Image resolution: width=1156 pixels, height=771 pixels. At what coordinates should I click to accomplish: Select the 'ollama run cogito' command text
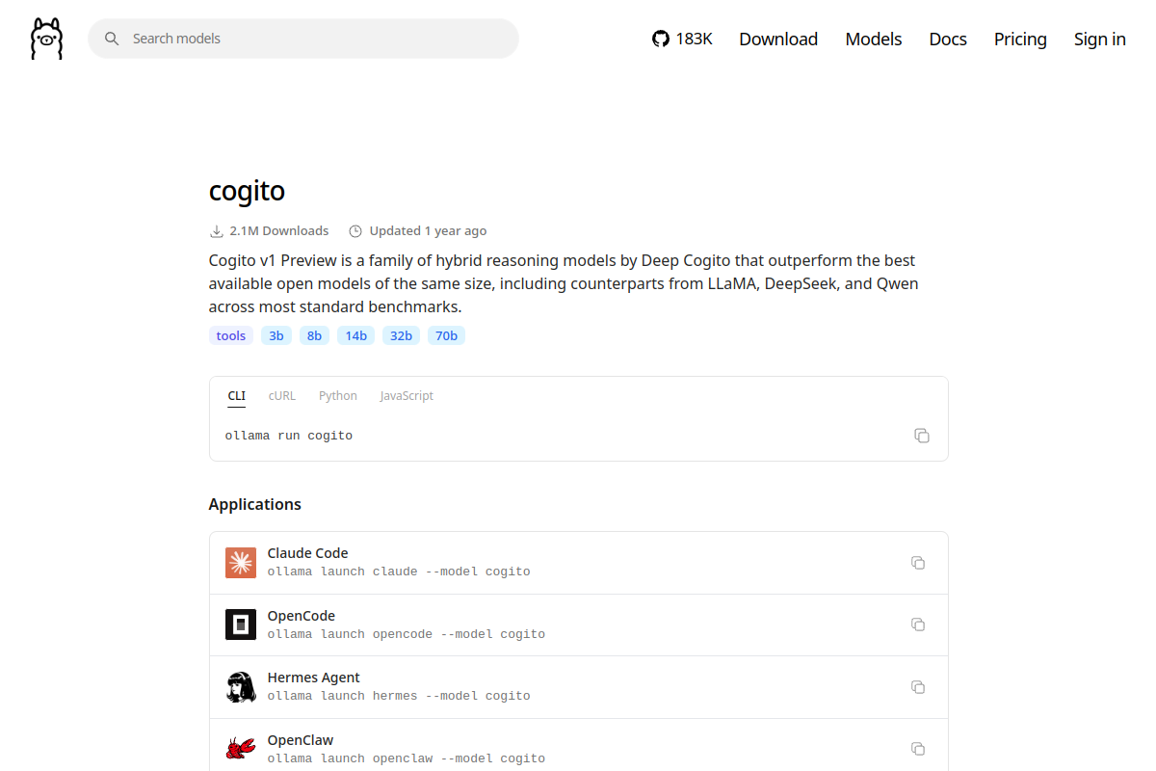pyautogui.click(x=289, y=436)
